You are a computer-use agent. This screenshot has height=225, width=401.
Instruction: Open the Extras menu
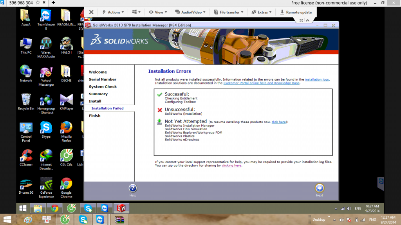click(x=261, y=12)
